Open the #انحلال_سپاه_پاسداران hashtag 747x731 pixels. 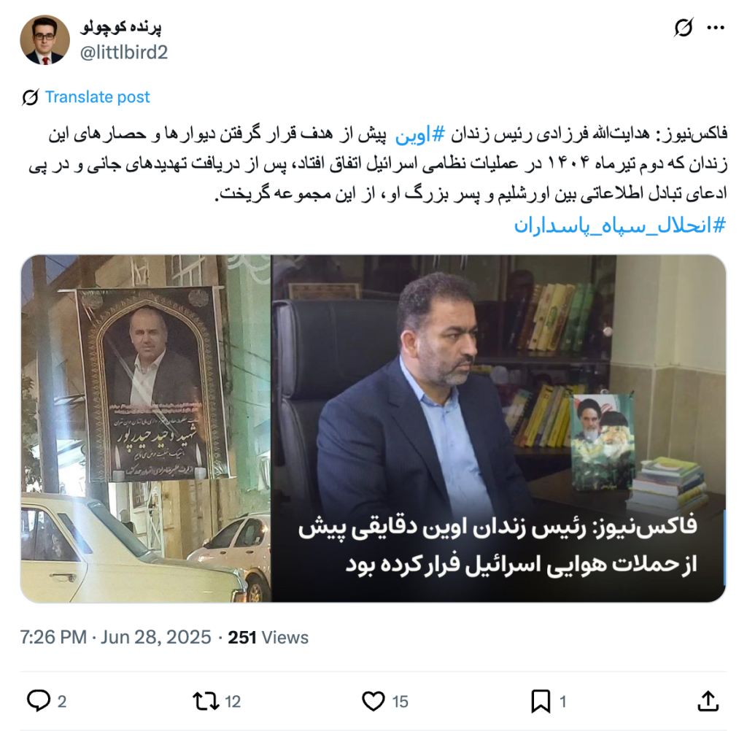pos(619,225)
